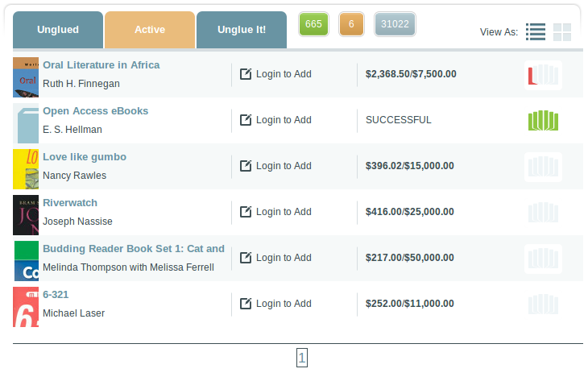This screenshot has width=588, height=377.
Task: Select the Active tab
Action: [x=150, y=30]
